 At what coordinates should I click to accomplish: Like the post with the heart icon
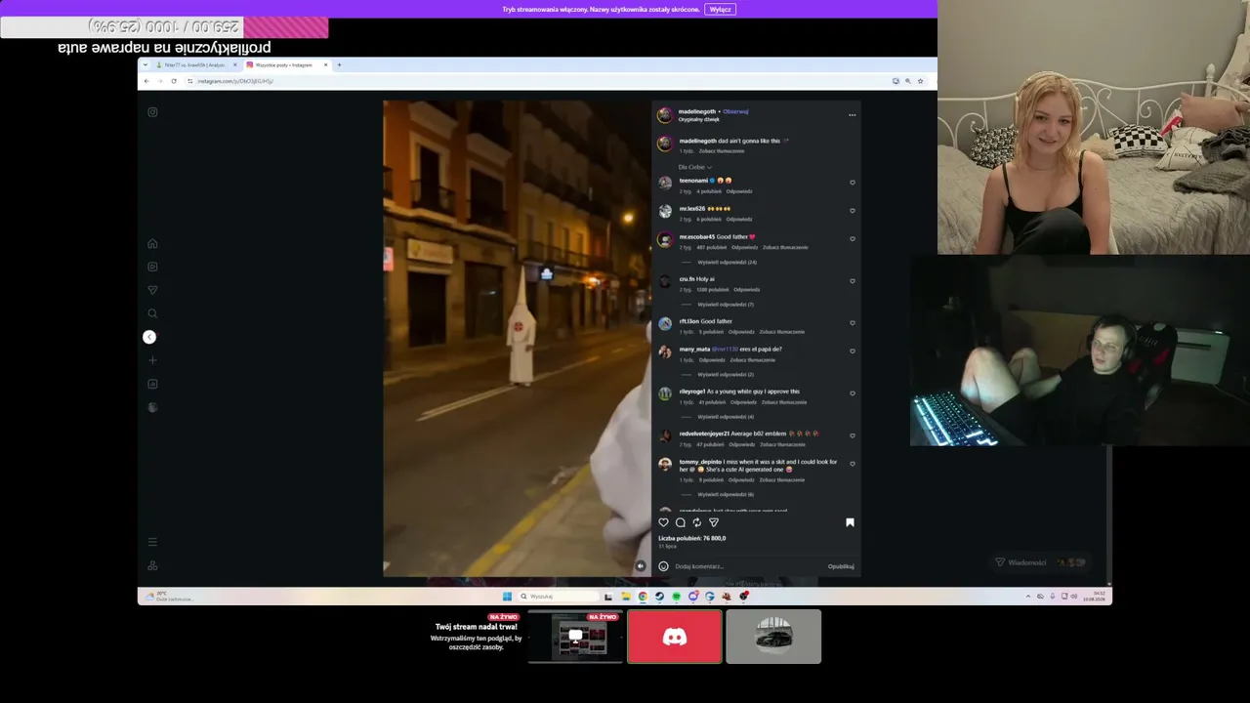(664, 522)
